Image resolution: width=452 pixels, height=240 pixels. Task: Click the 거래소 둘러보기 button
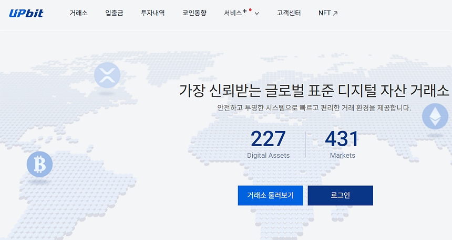click(x=270, y=195)
